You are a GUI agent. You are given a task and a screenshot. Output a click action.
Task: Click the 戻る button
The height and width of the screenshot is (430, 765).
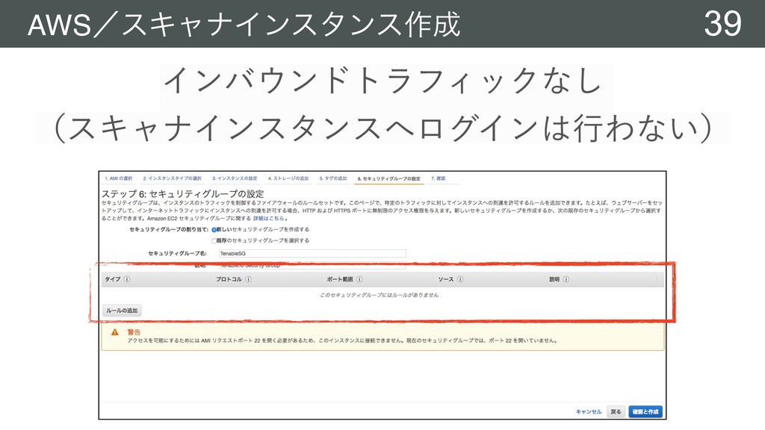tap(616, 412)
